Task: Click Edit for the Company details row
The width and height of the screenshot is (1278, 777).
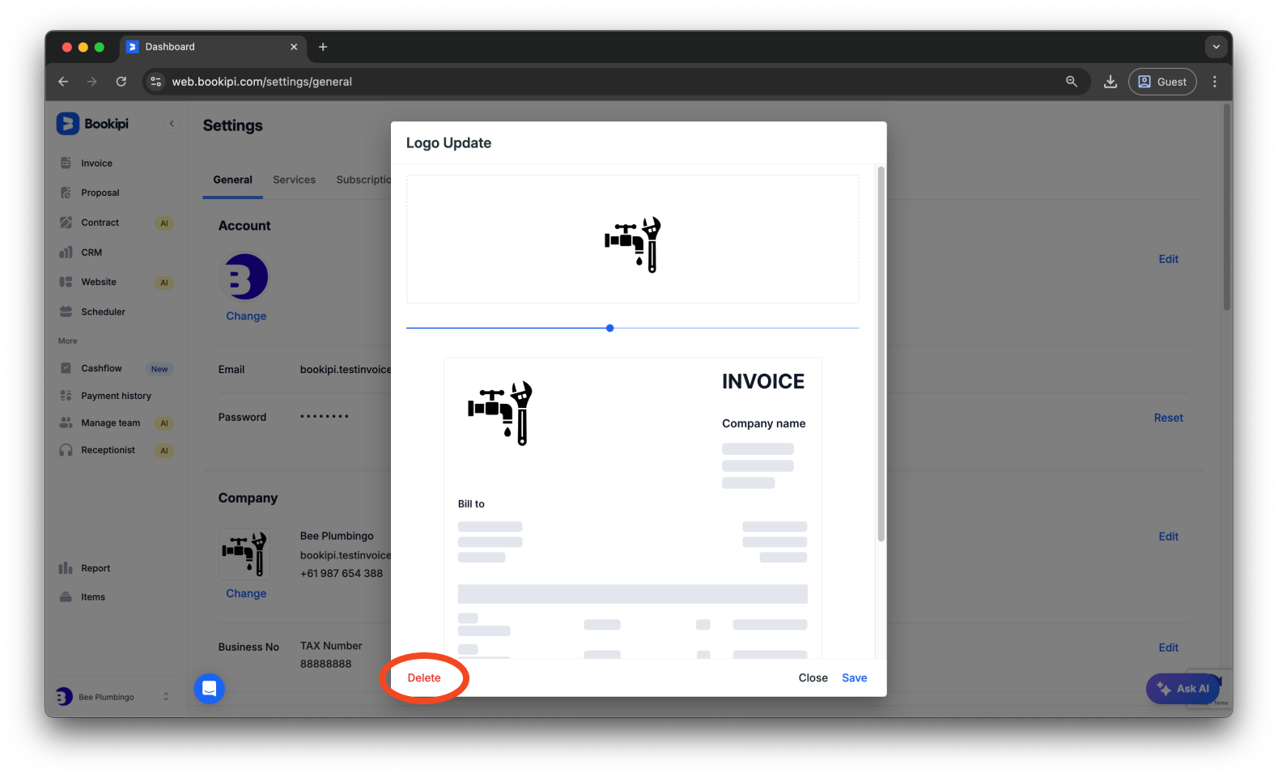Action: pos(1168,537)
